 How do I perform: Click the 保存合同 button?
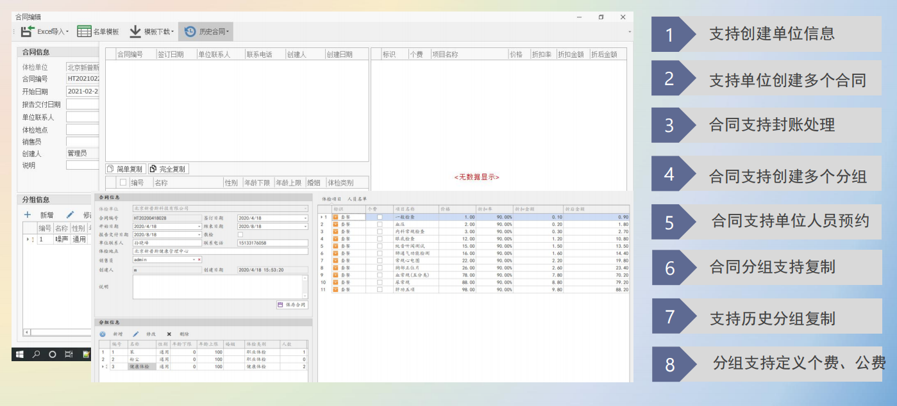point(292,305)
